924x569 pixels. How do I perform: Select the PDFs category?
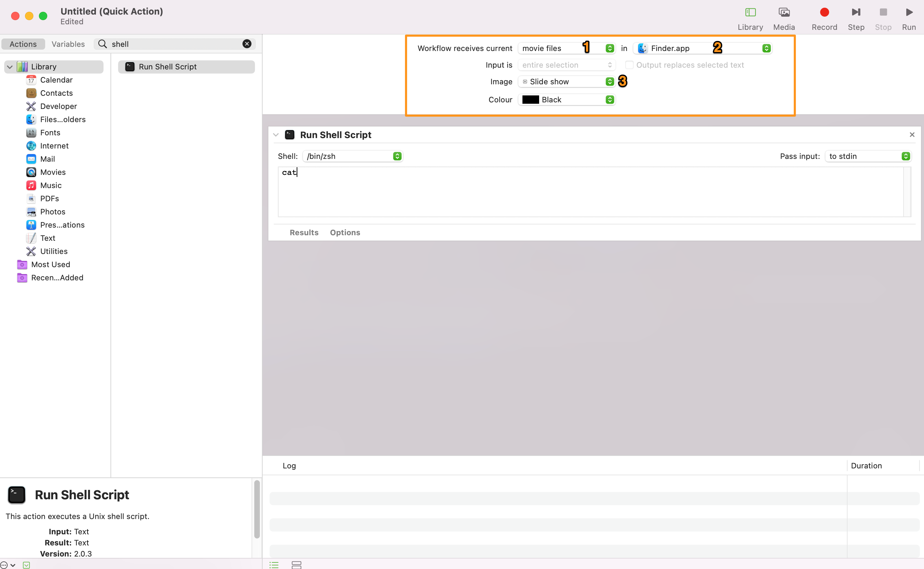49,198
